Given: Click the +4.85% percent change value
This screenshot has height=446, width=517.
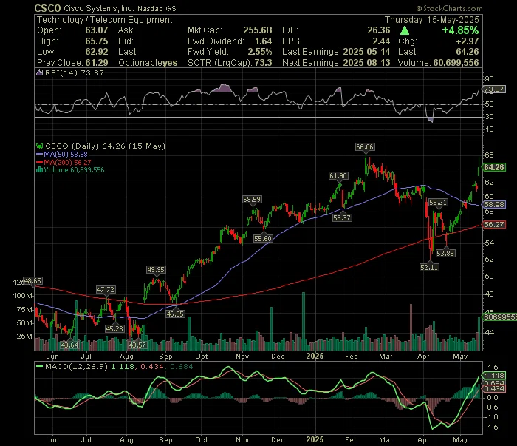Looking at the screenshot, I should 460,30.
